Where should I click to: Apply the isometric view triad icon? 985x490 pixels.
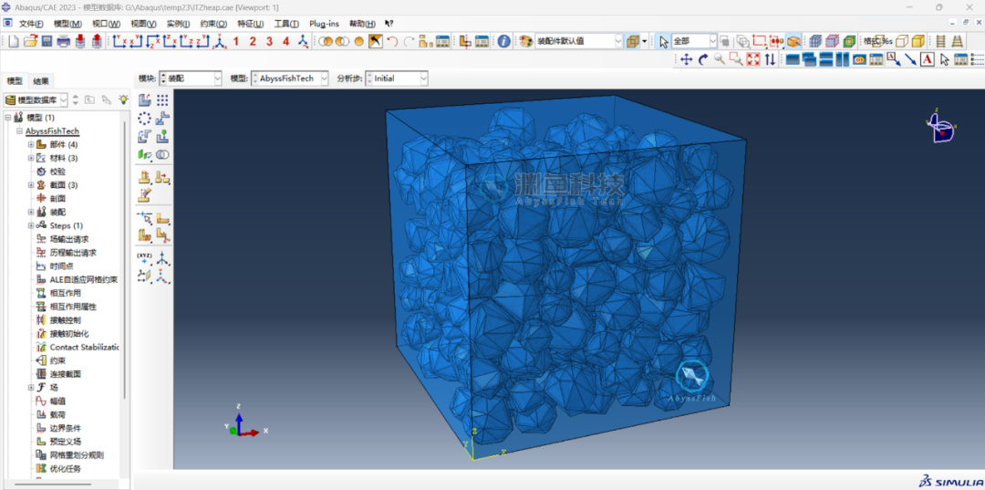(x=219, y=41)
